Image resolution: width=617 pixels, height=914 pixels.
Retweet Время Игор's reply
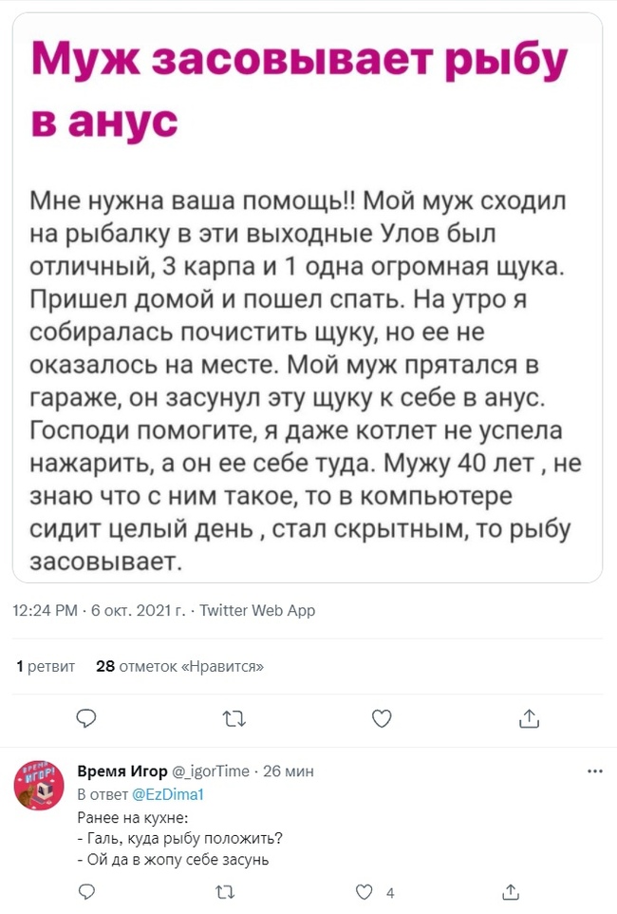click(224, 891)
